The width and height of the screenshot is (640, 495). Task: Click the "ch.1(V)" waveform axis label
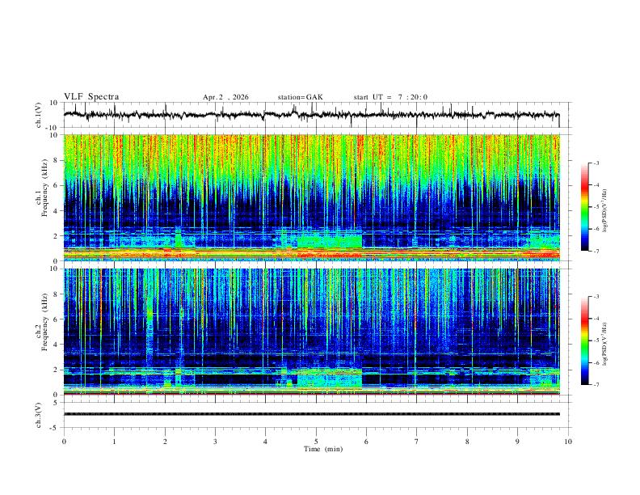coord(39,115)
